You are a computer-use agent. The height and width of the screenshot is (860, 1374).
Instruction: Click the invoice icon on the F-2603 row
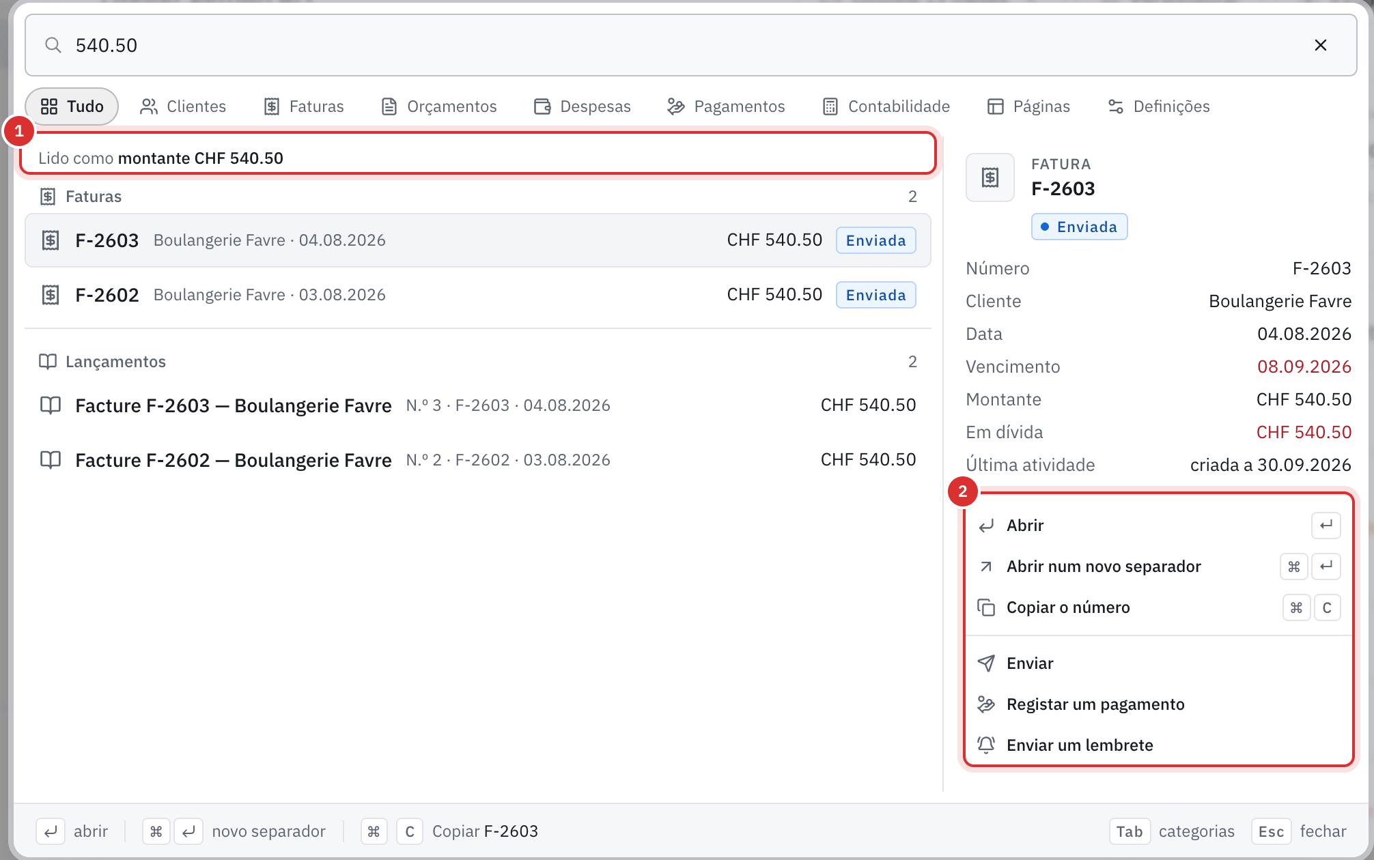click(x=51, y=240)
